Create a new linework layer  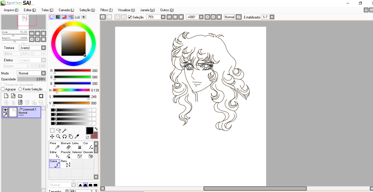(x=13, y=96)
